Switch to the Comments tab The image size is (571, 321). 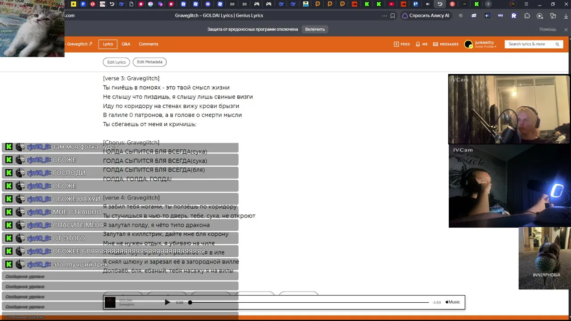coord(149,44)
